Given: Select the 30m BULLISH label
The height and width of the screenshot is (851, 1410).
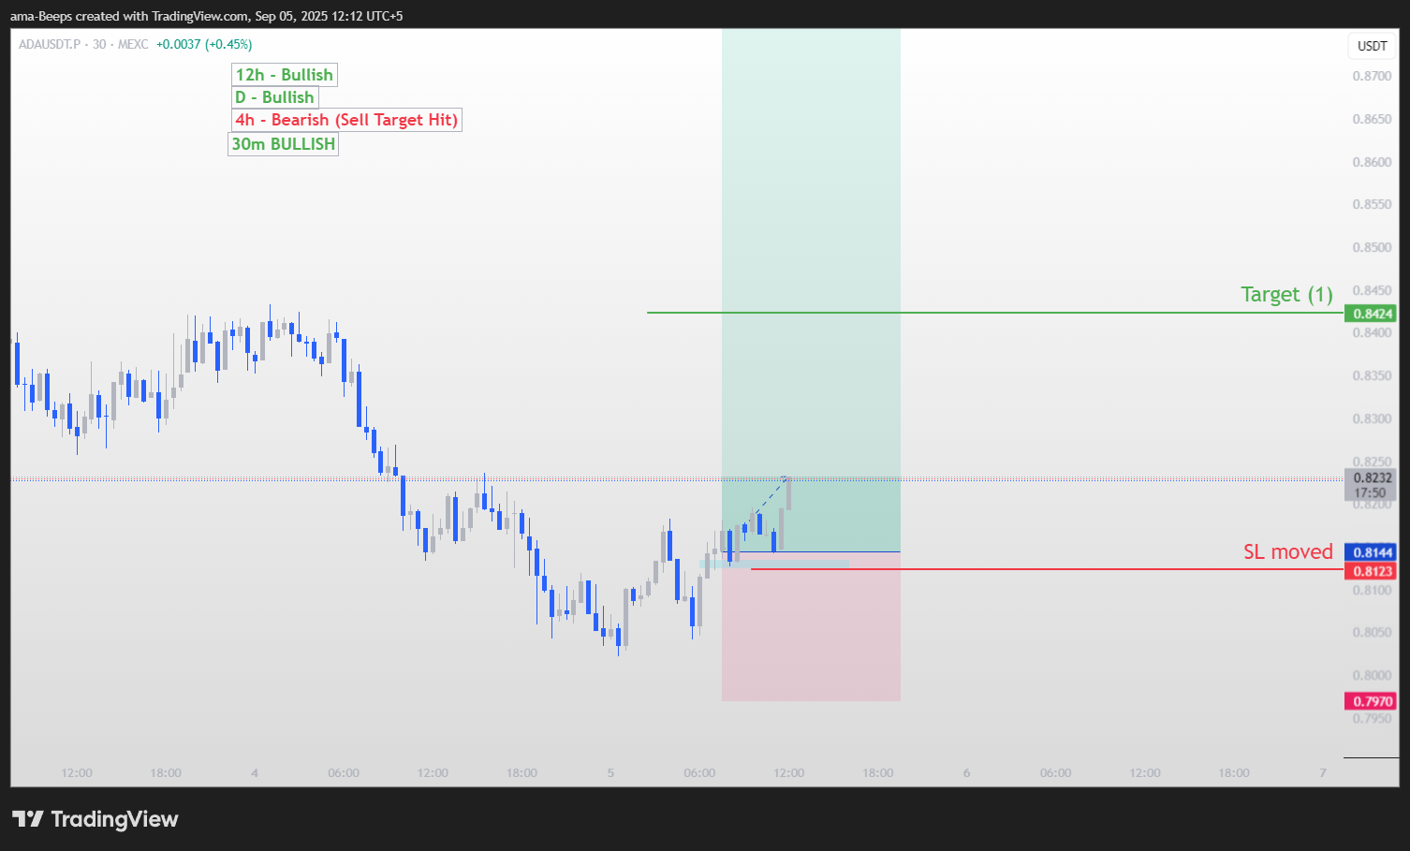Looking at the screenshot, I should (x=284, y=144).
